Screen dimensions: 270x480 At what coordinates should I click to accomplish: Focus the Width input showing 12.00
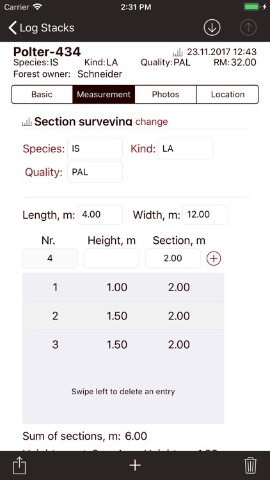click(x=205, y=214)
